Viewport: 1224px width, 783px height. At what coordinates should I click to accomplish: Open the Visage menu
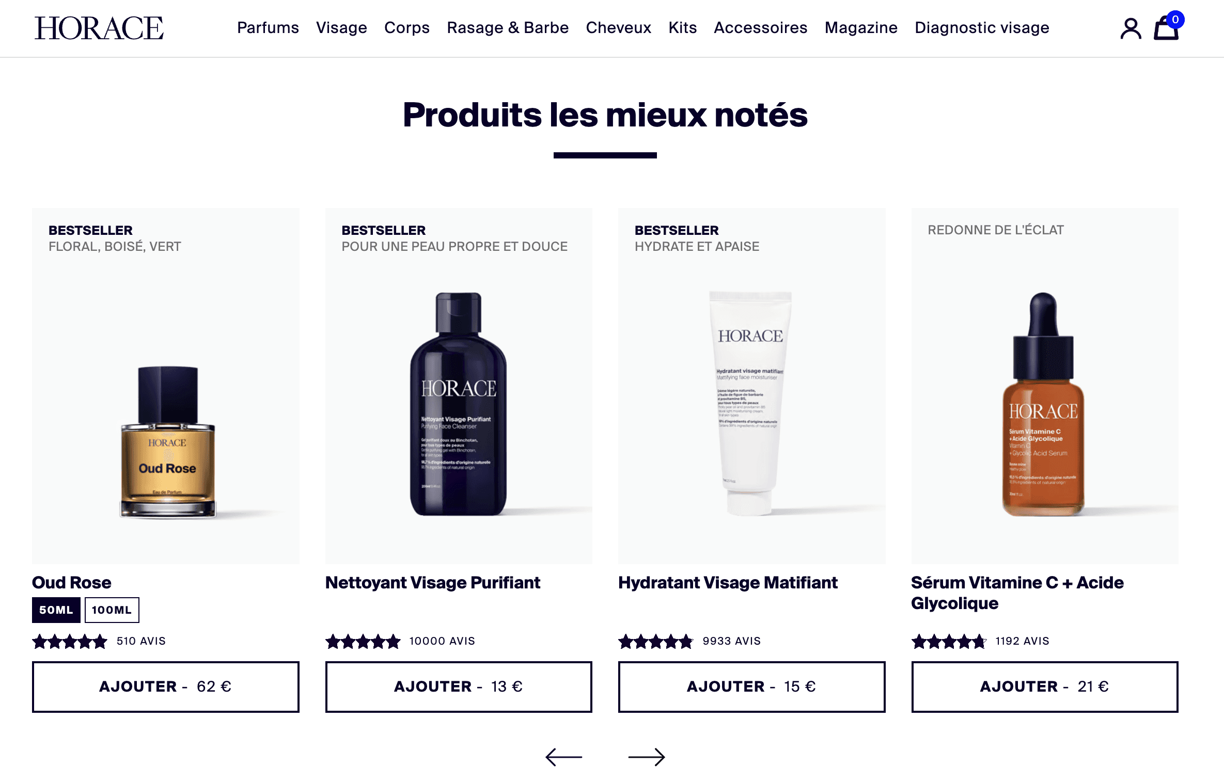tap(341, 27)
